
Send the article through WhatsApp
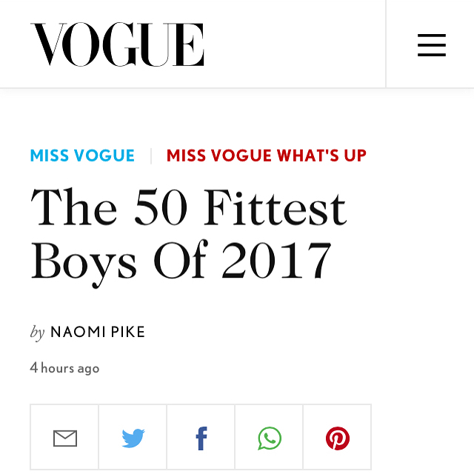pyautogui.click(x=270, y=438)
